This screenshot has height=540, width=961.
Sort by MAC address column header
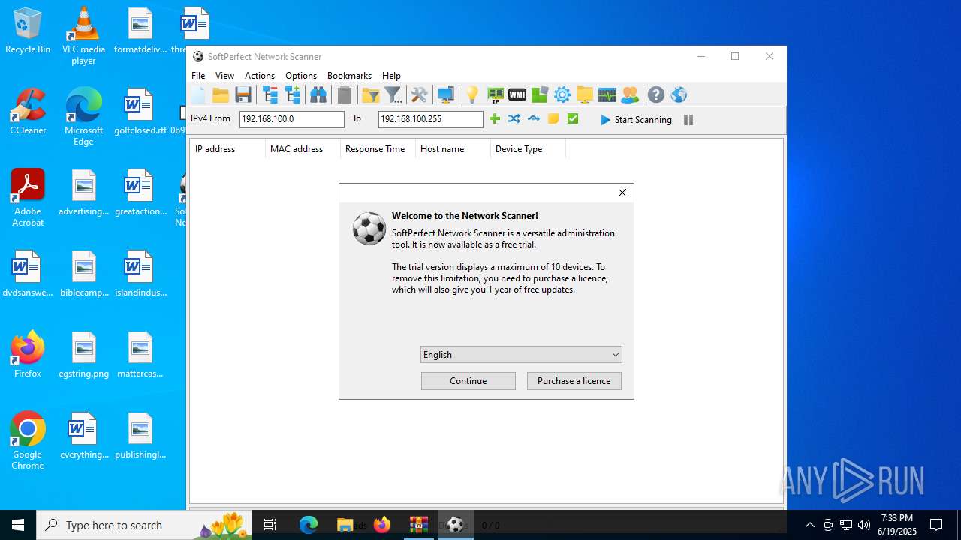(x=303, y=149)
